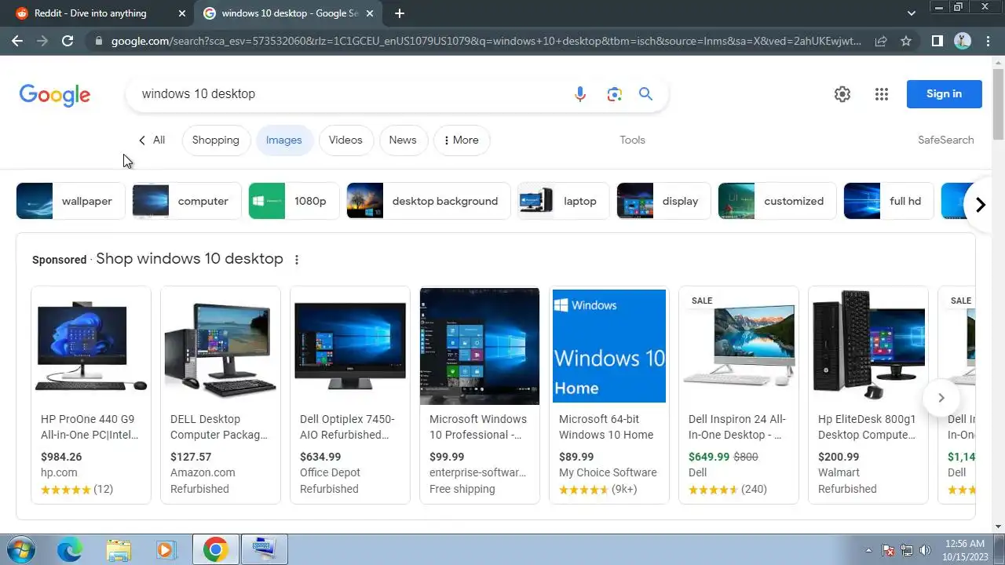Filter images by laptop chip
Image resolution: width=1005 pixels, height=565 pixels.
pyautogui.click(x=564, y=201)
